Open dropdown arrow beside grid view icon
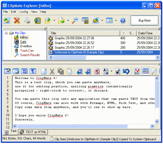 click(x=116, y=20)
